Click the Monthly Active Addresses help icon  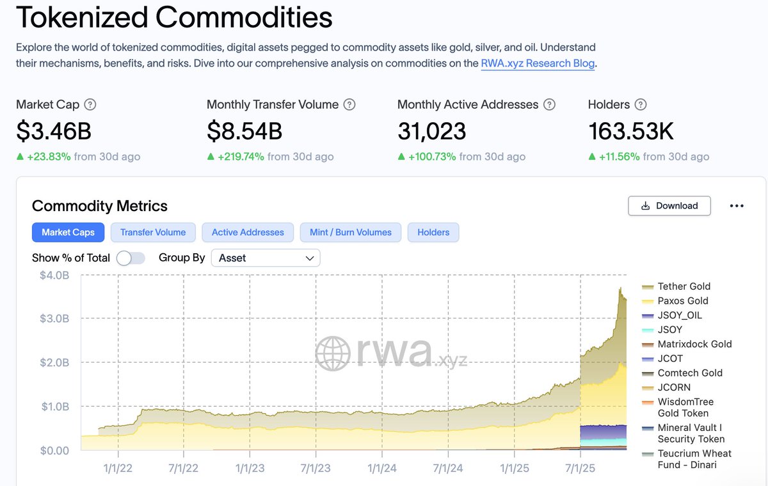coord(548,104)
